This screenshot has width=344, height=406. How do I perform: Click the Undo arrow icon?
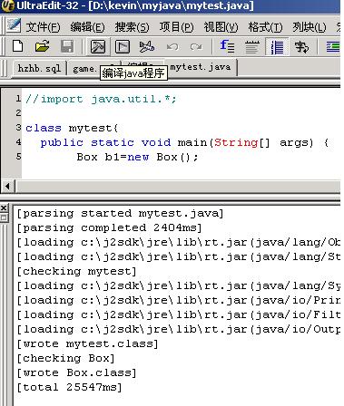(x=172, y=47)
